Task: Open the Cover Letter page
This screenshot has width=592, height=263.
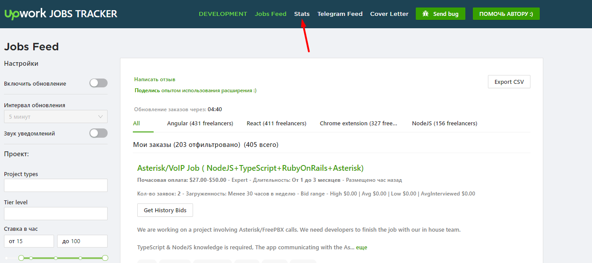Action: click(x=389, y=14)
